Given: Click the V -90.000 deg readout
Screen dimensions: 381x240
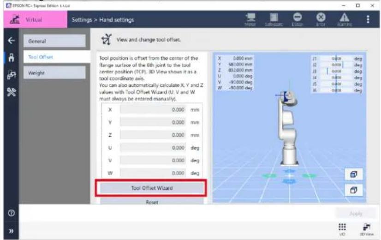Looking at the screenshot, I should coord(235,82).
